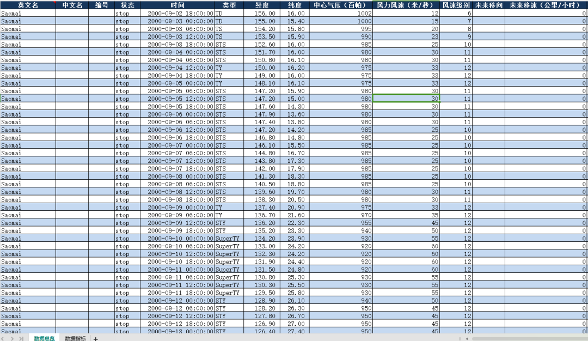
Task: Click the highlighted wind speed cell 30 in the 2000-09-05 12:00:00 row
Action: [x=406, y=99]
